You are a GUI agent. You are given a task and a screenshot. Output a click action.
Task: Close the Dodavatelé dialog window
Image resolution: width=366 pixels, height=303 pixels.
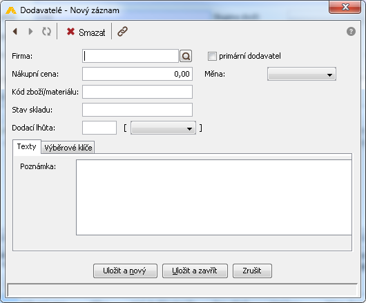[345, 7]
